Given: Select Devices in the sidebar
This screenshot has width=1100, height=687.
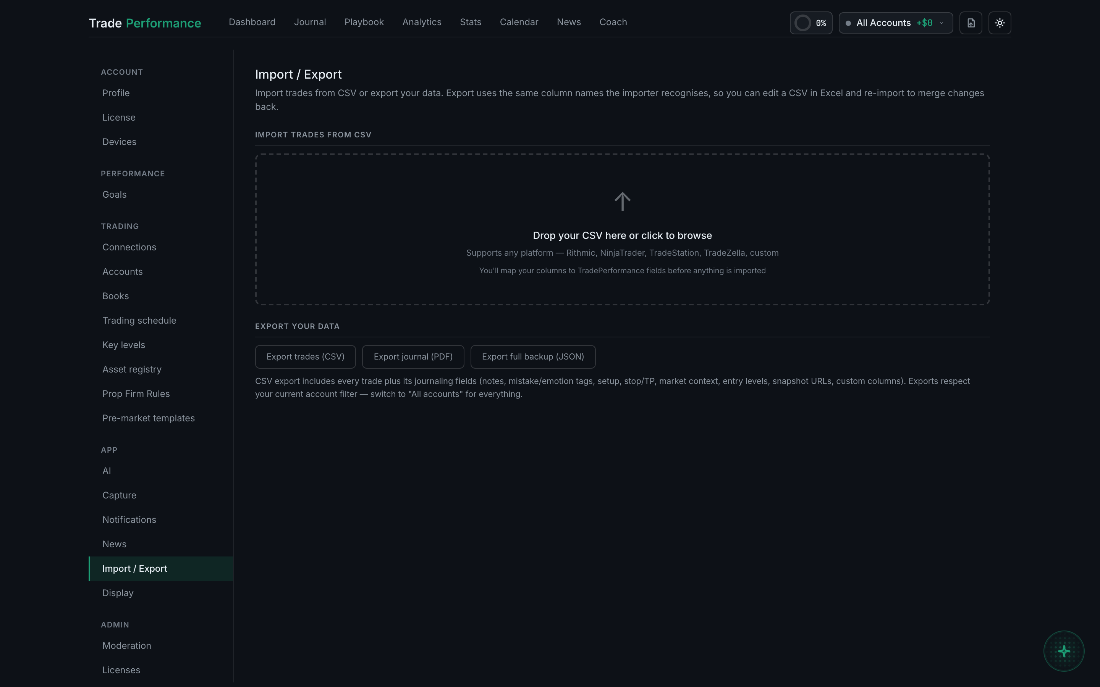Looking at the screenshot, I should (161, 142).
